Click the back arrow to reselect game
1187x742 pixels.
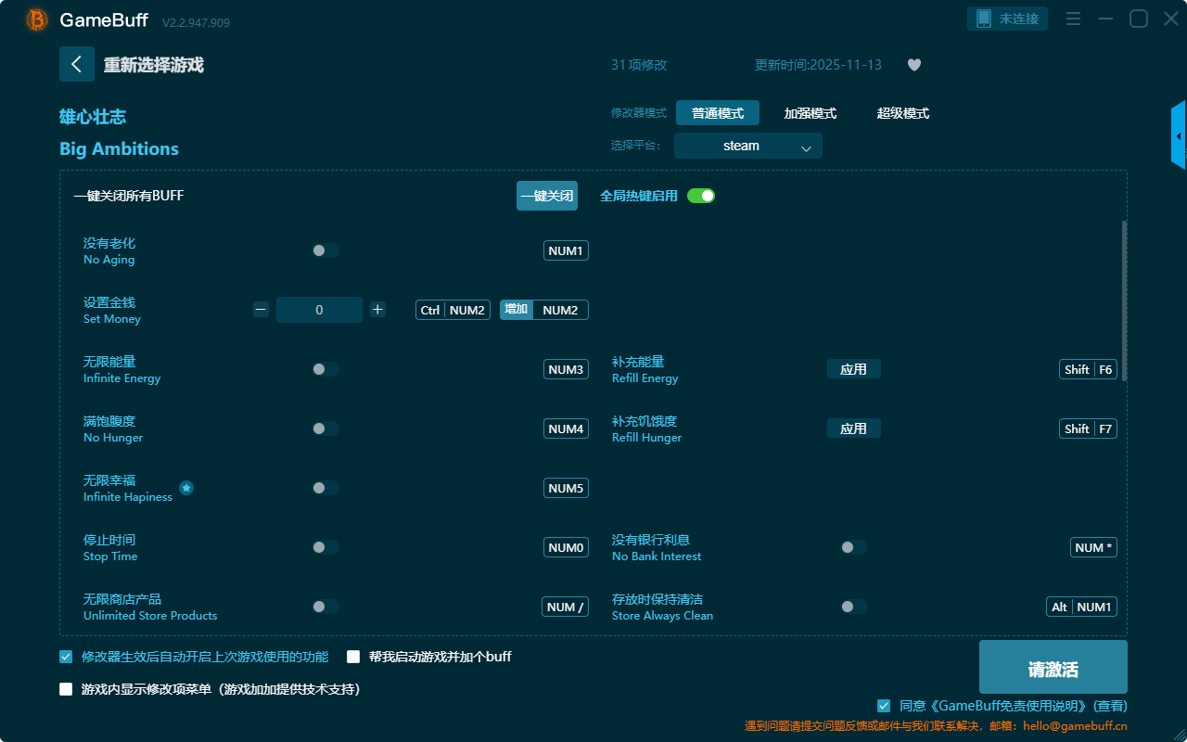tap(77, 64)
